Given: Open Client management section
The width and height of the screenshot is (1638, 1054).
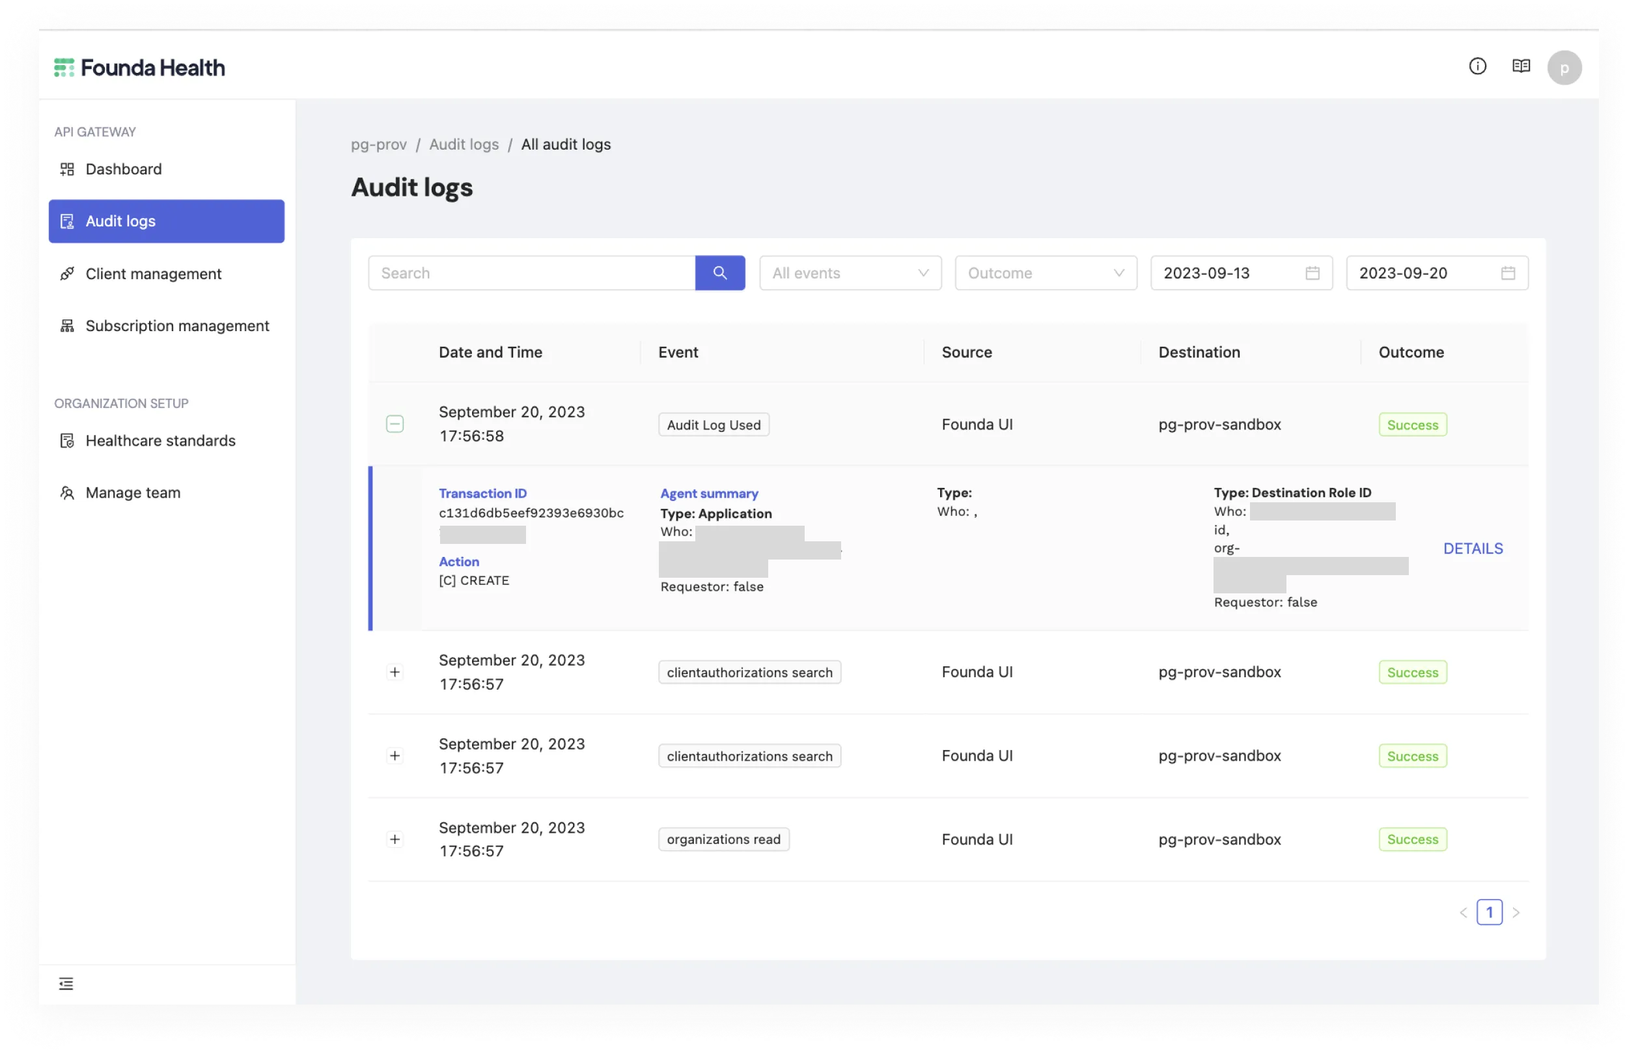Looking at the screenshot, I should point(167,274).
